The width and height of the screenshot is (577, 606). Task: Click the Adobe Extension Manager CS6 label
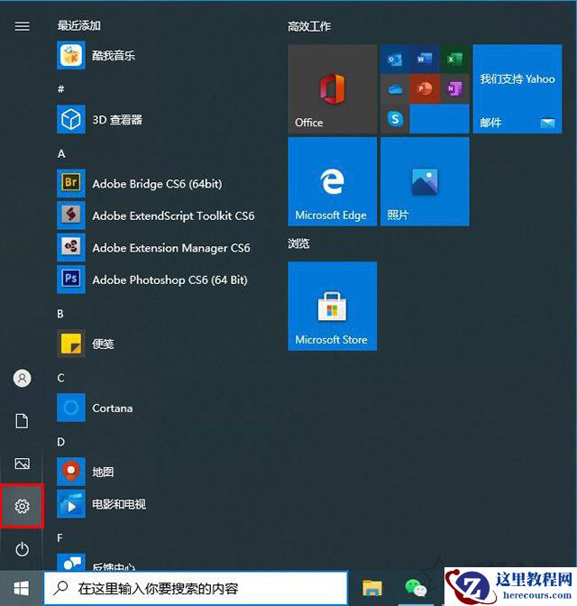coord(171,248)
